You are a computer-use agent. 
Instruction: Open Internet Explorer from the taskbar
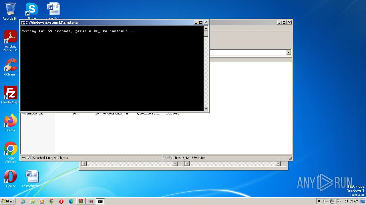(23, 201)
